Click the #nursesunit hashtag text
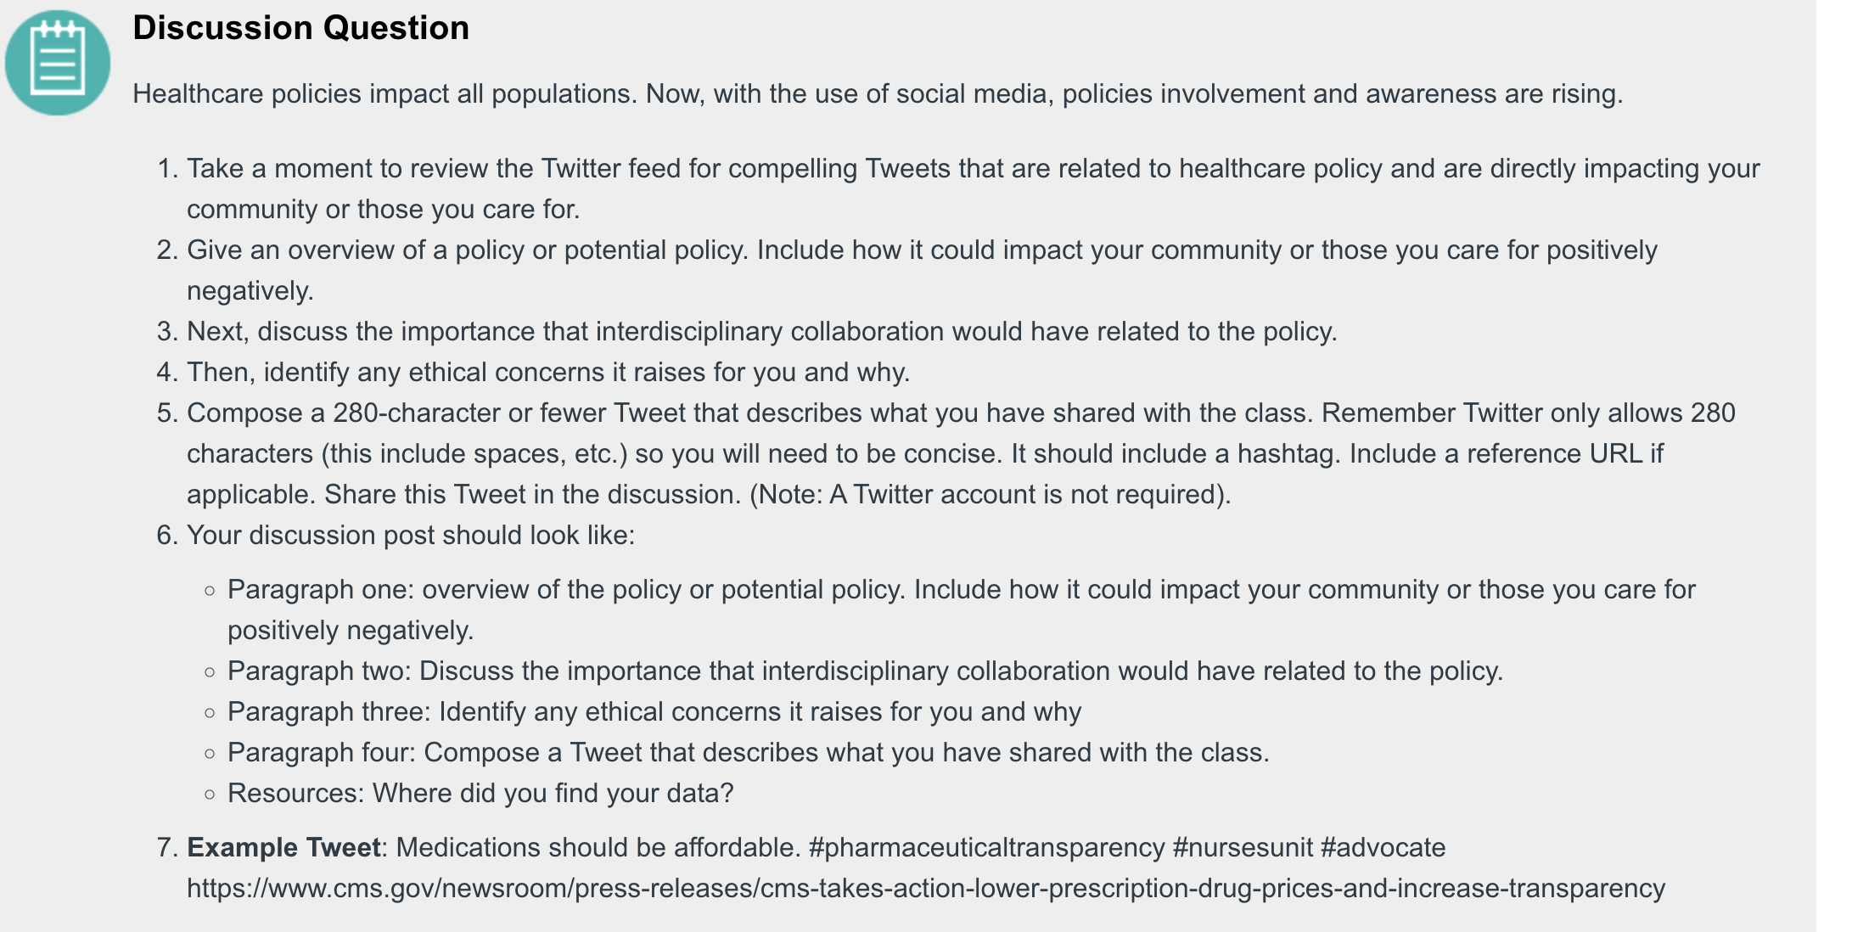 click(x=1243, y=847)
